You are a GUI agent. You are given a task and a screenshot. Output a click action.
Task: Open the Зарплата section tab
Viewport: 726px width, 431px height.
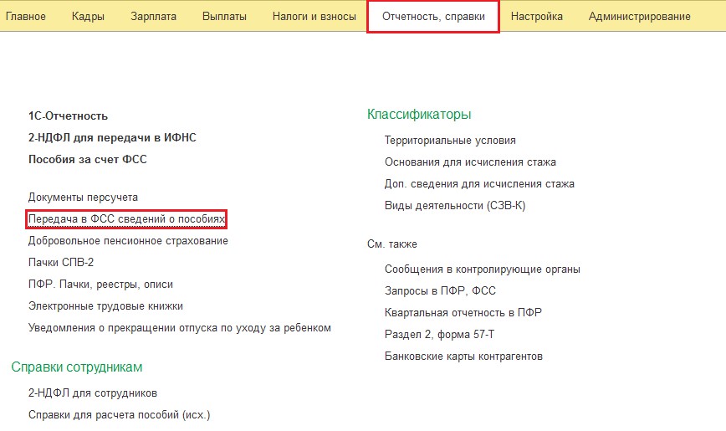154,17
